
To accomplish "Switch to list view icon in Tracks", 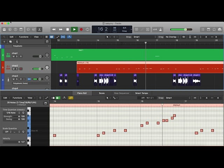I will click(x=51, y=37).
